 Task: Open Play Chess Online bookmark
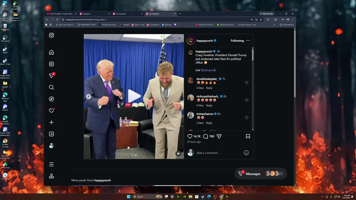[65, 25]
